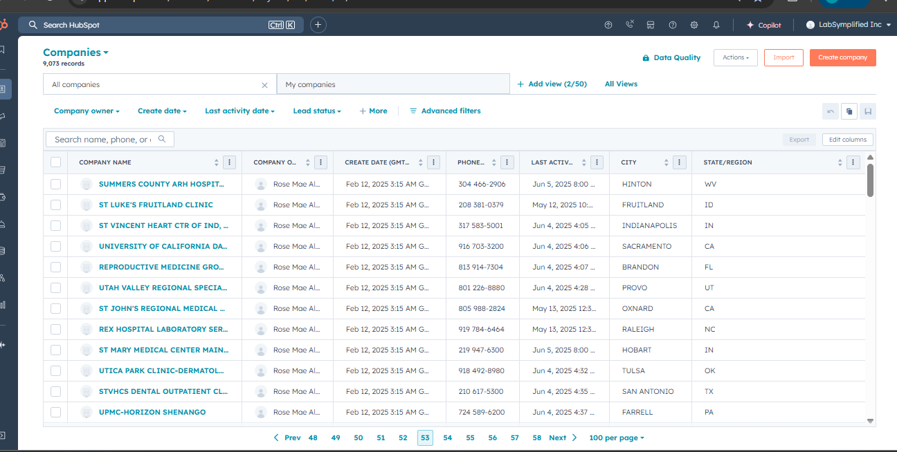Open the upgrade arrow icon in top bar
Image resolution: width=897 pixels, height=452 pixels.
pyautogui.click(x=608, y=25)
